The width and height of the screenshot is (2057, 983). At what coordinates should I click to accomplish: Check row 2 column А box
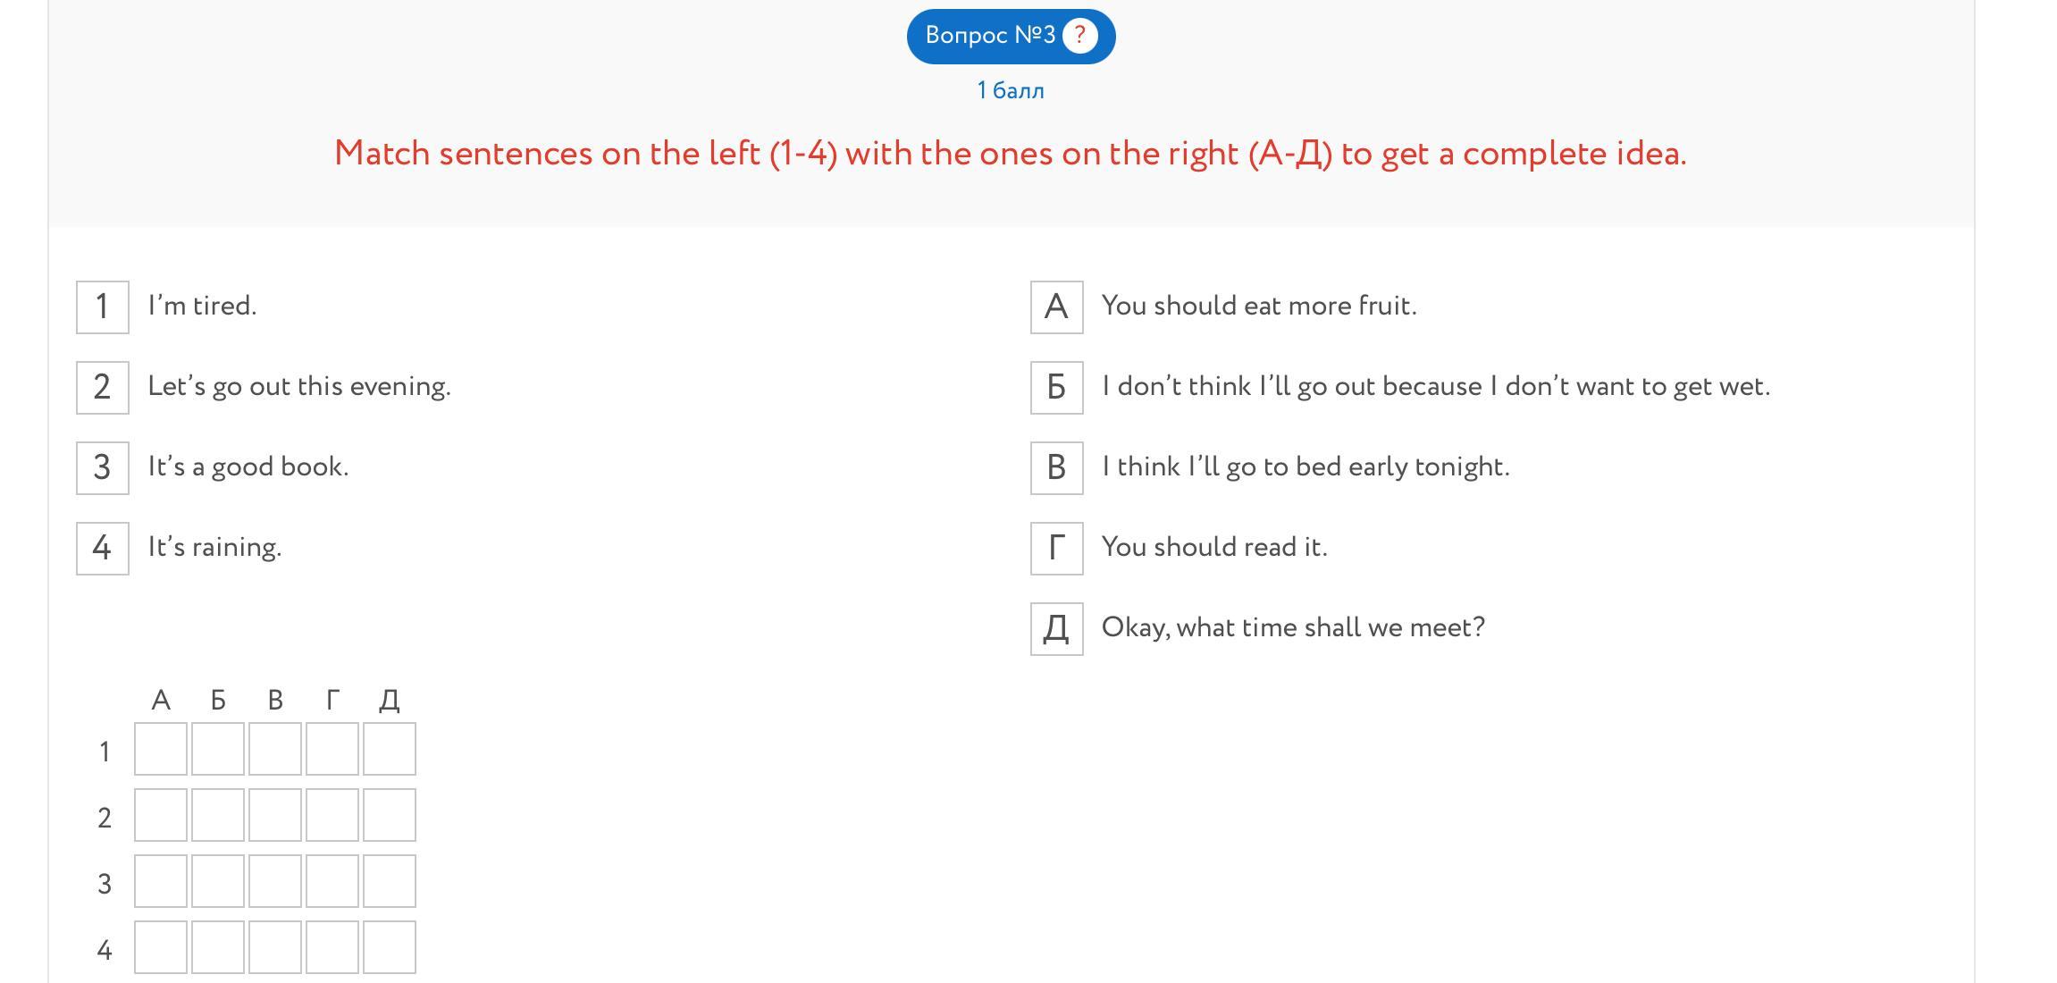pos(161,815)
